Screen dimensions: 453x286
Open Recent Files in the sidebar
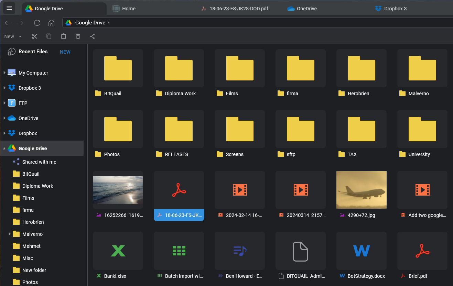pyautogui.click(x=33, y=52)
